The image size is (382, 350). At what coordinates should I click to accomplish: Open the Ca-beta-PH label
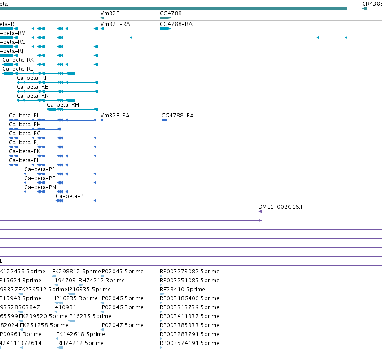pyautogui.click(x=72, y=196)
